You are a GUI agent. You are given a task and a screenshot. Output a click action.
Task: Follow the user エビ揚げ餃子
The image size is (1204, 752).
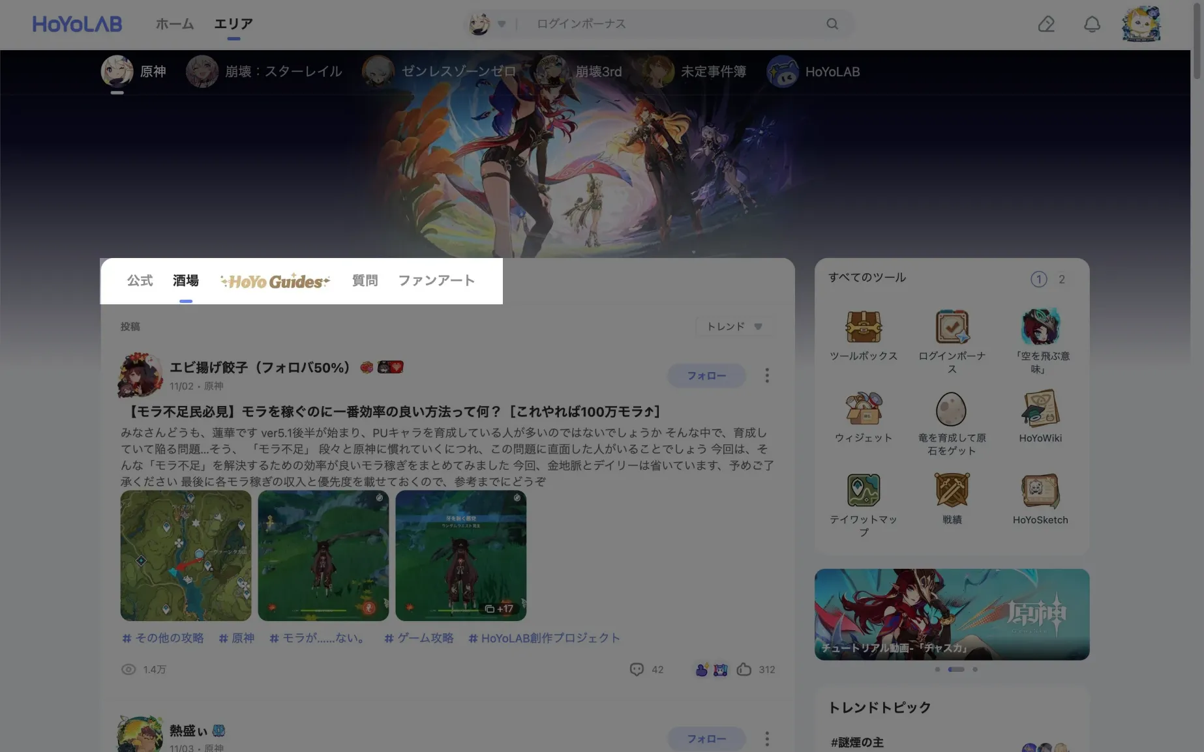coord(706,375)
